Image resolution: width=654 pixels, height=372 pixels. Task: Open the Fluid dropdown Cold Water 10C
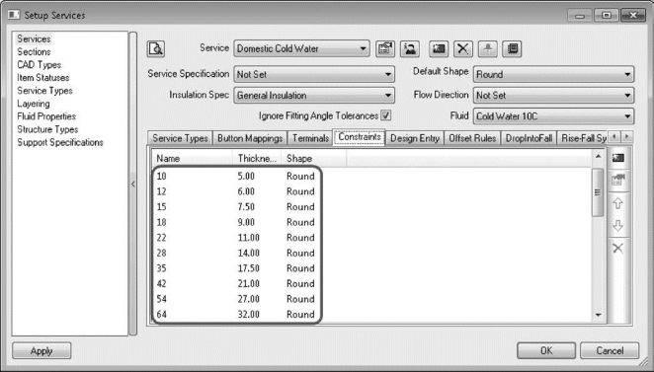point(553,116)
